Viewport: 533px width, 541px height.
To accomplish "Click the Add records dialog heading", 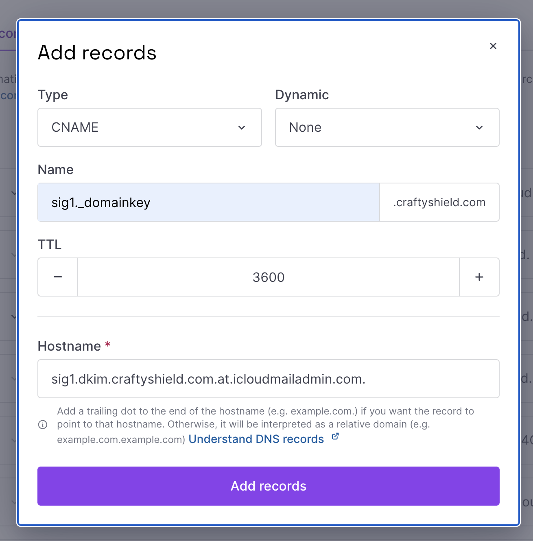I will [x=97, y=53].
